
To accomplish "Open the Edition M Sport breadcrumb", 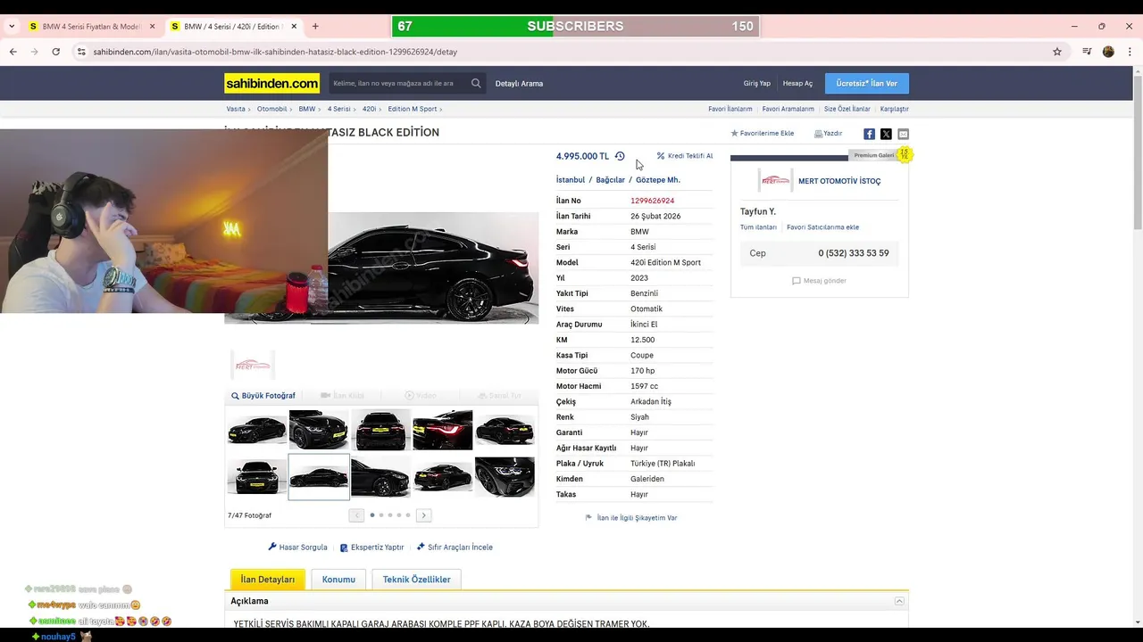I will click(x=413, y=109).
